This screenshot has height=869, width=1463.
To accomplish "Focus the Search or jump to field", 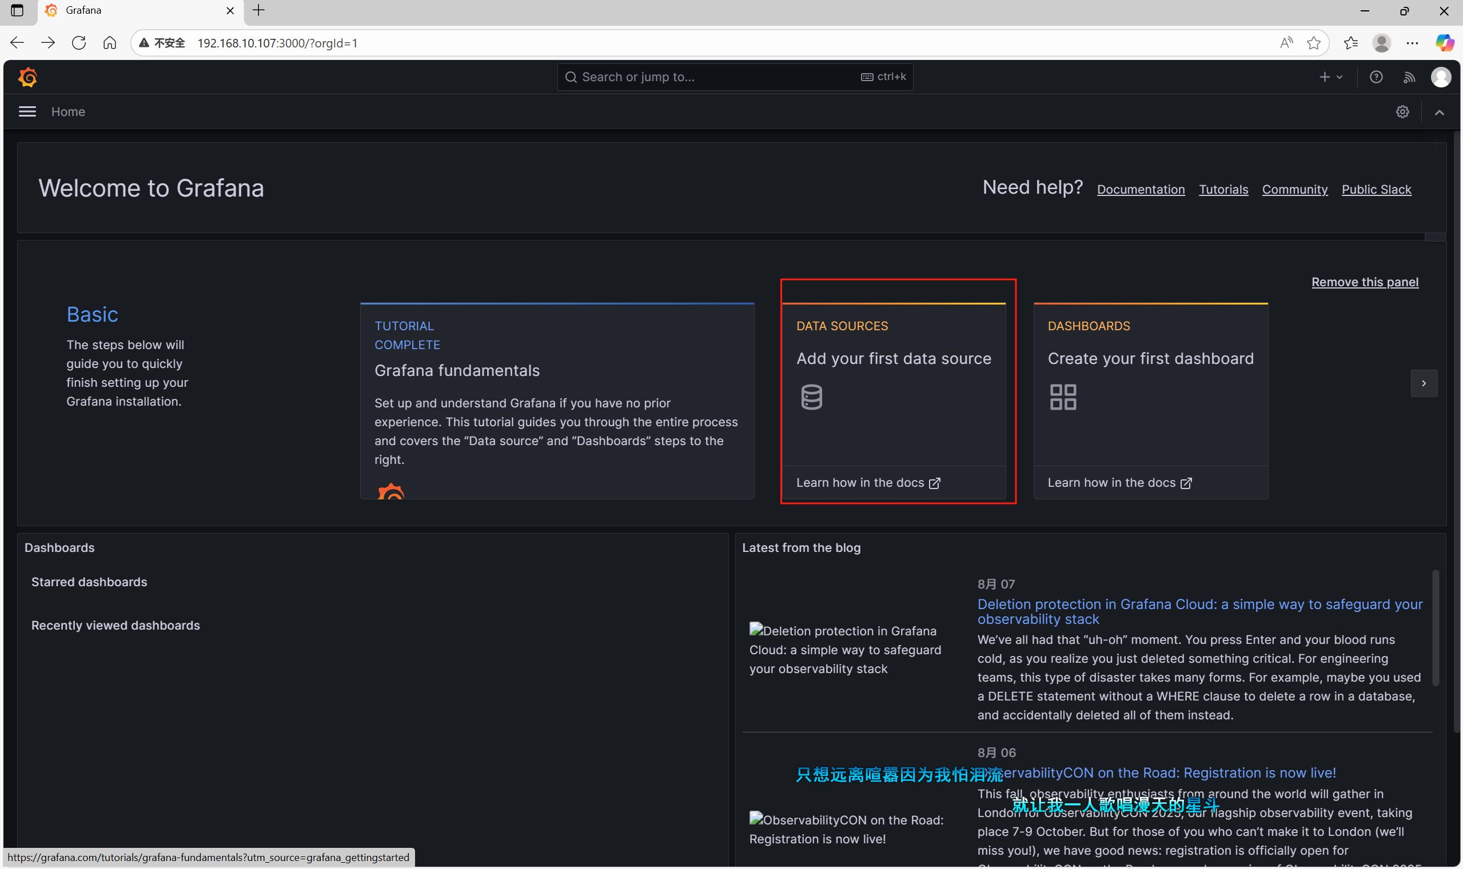I will tap(735, 77).
